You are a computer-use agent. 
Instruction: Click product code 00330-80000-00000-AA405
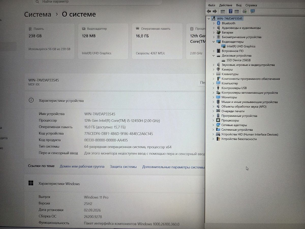point(106,140)
